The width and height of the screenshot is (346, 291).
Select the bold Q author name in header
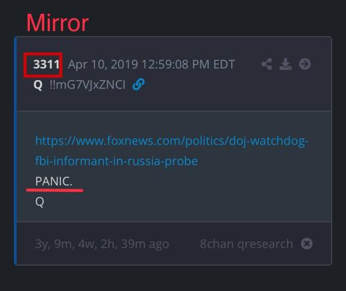tap(38, 85)
